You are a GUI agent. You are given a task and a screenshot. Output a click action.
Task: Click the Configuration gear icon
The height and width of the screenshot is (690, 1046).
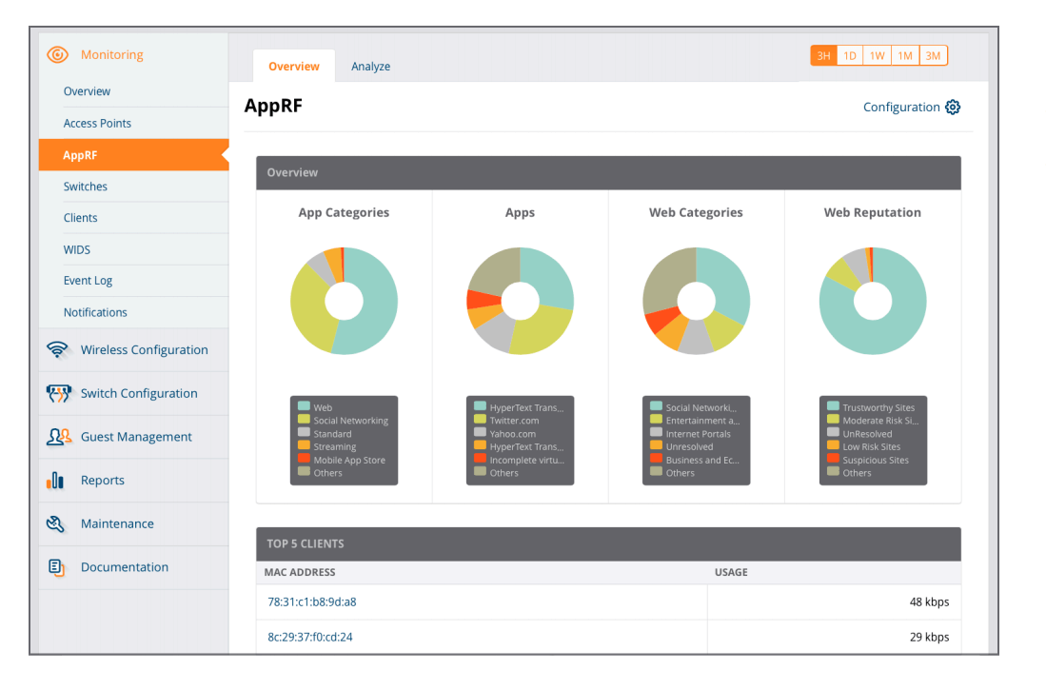[x=953, y=108]
